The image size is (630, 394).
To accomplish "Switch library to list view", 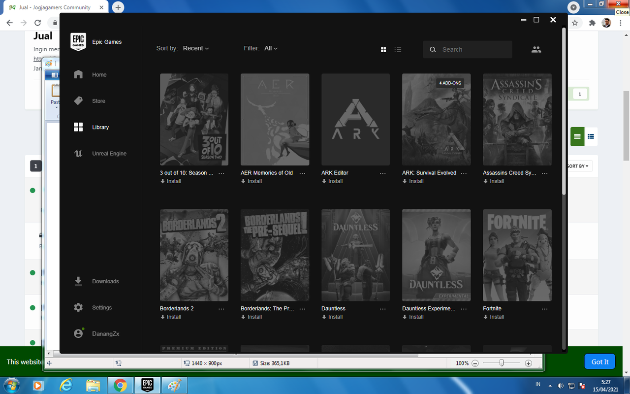I will pos(398,50).
